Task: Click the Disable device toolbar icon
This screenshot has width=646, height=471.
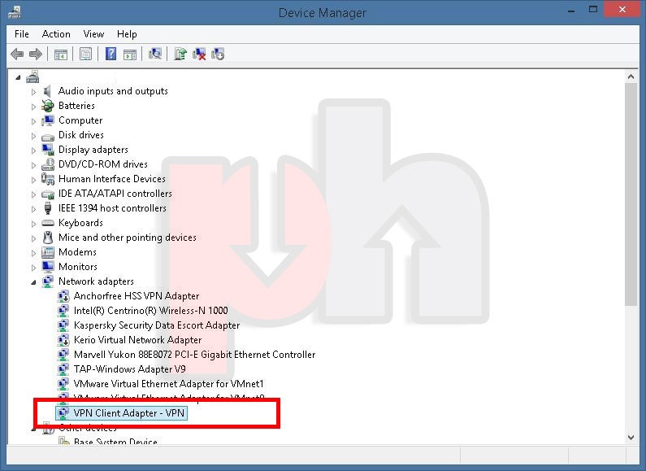Action: pos(218,54)
